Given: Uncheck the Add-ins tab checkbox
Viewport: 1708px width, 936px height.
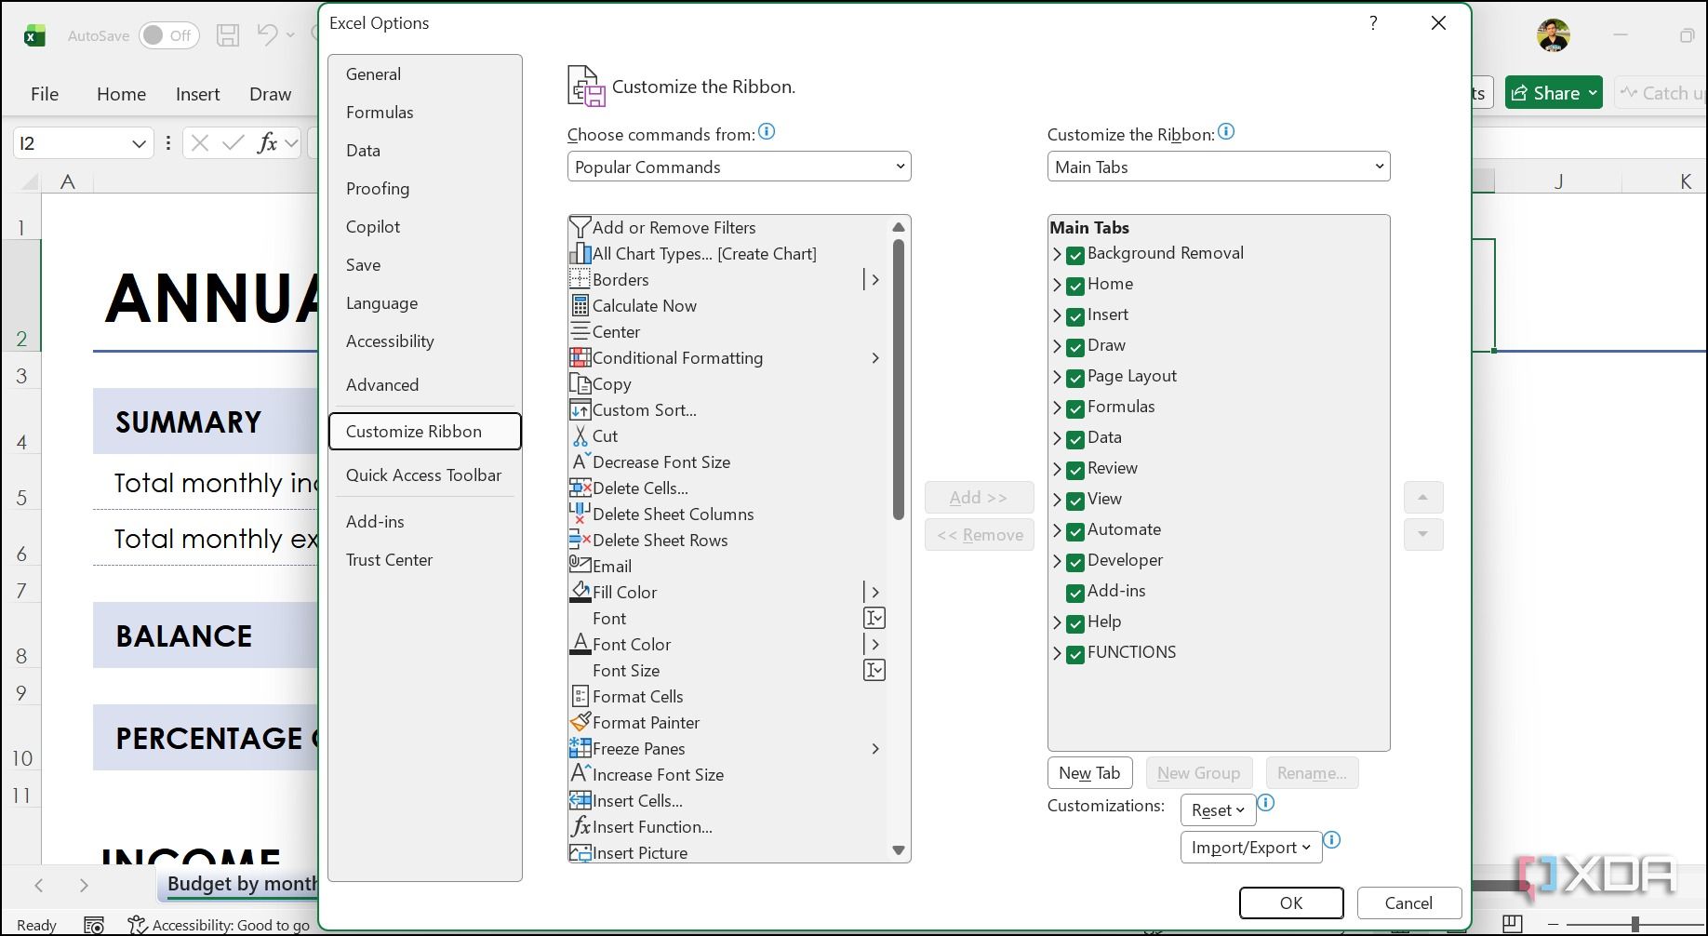Looking at the screenshot, I should [1075, 593].
